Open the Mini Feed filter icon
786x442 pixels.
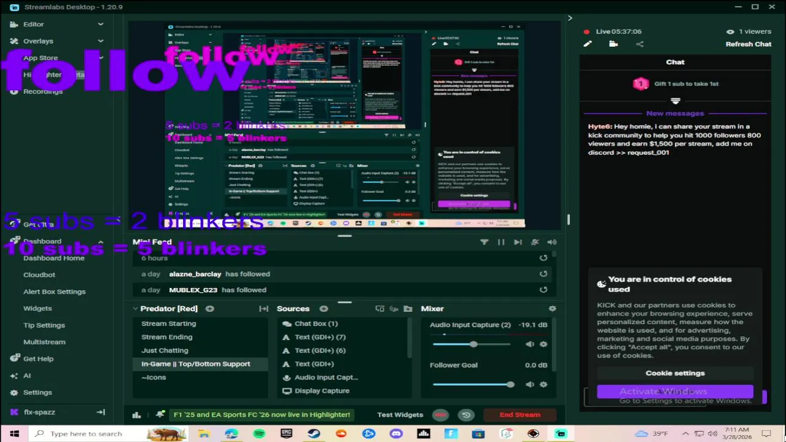coord(484,242)
